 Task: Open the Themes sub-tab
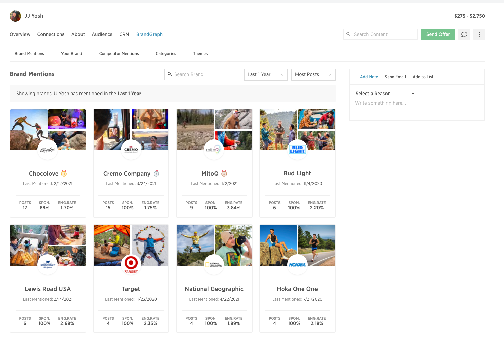click(200, 54)
